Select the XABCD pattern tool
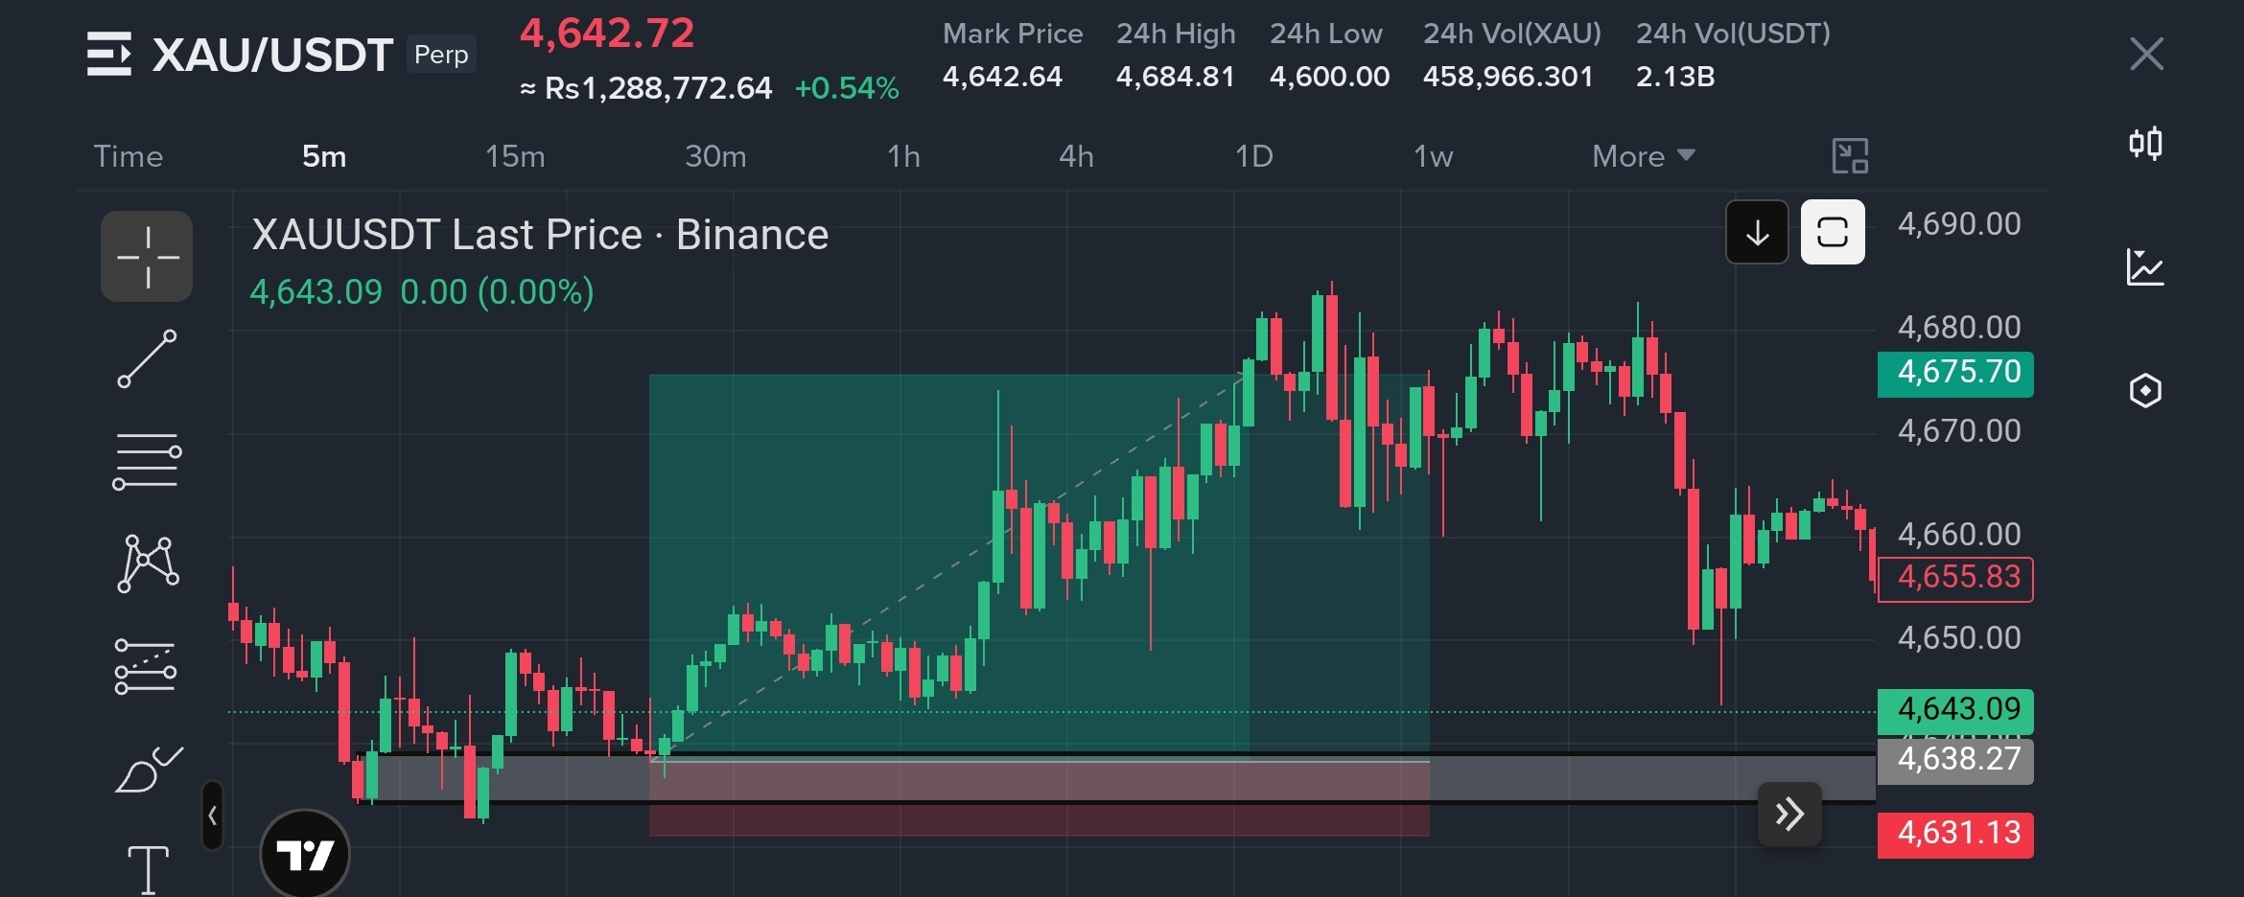Image resolution: width=2244 pixels, height=897 pixels. point(148,563)
